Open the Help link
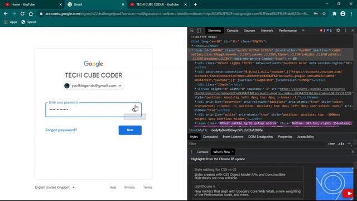 click(113, 188)
